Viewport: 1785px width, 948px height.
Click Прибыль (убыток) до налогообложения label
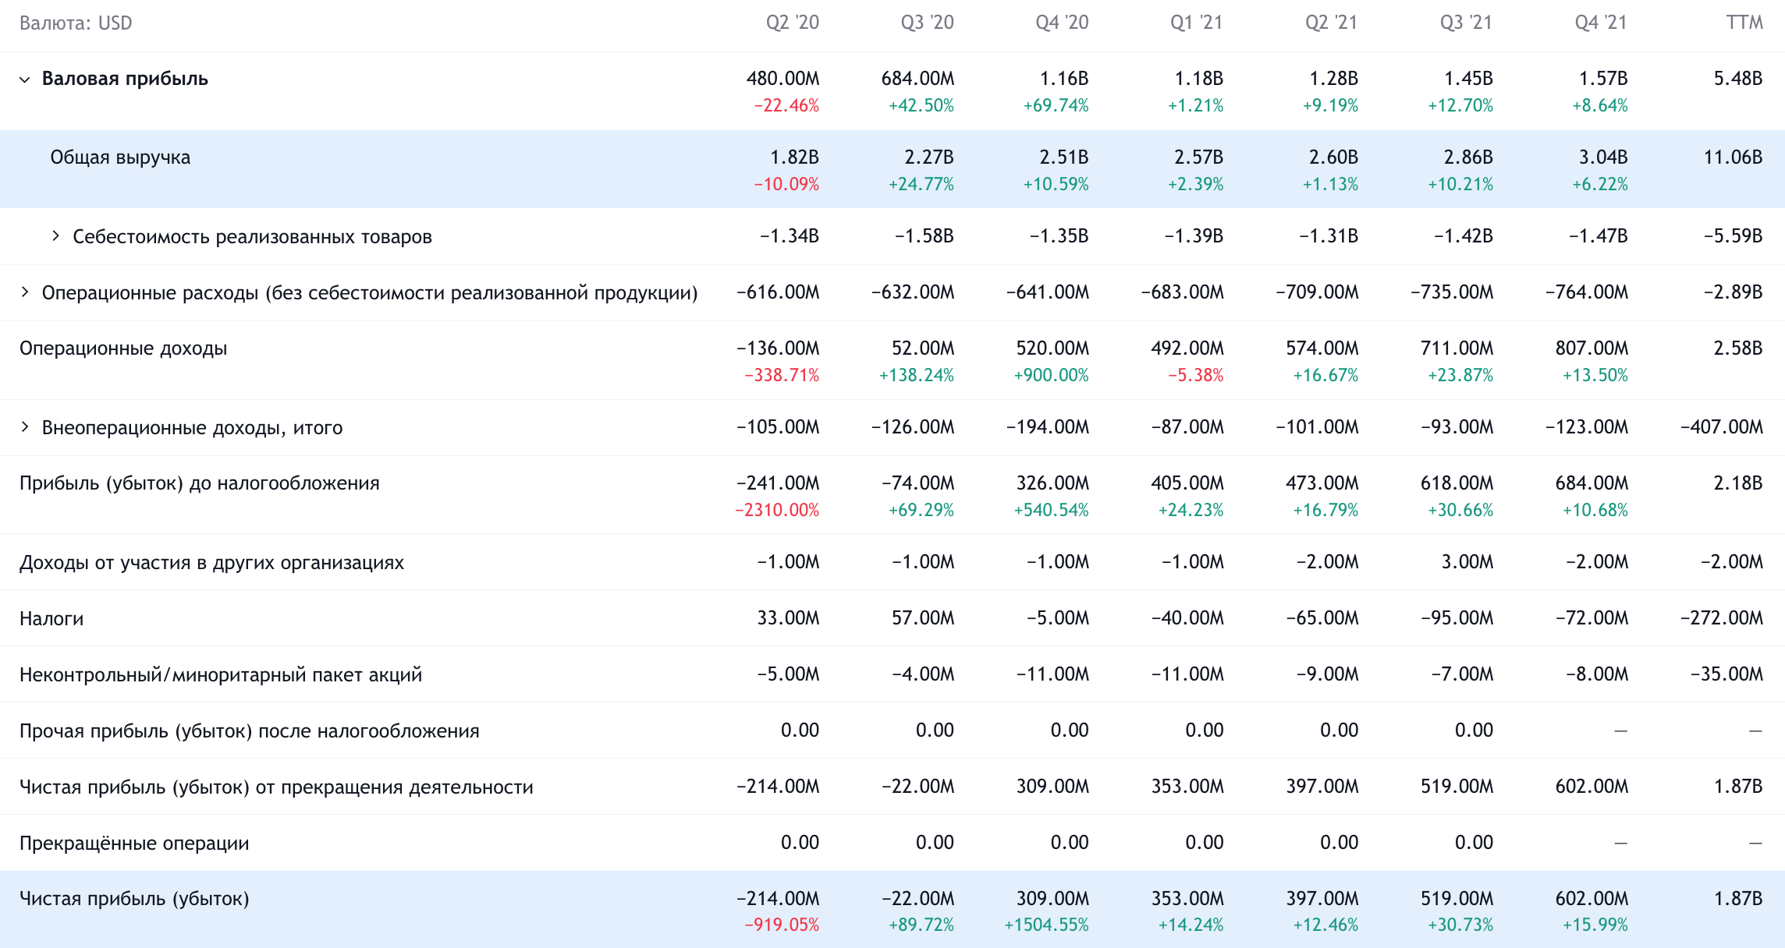[x=200, y=483]
